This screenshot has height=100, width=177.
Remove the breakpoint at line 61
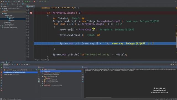point(31,13)
